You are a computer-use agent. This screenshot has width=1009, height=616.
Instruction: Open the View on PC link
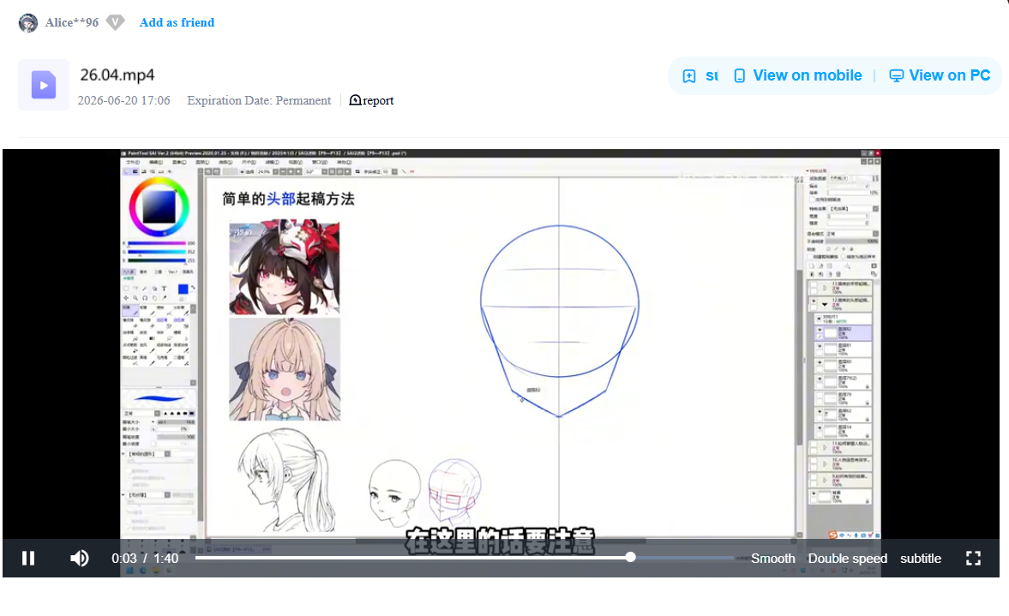coord(949,76)
